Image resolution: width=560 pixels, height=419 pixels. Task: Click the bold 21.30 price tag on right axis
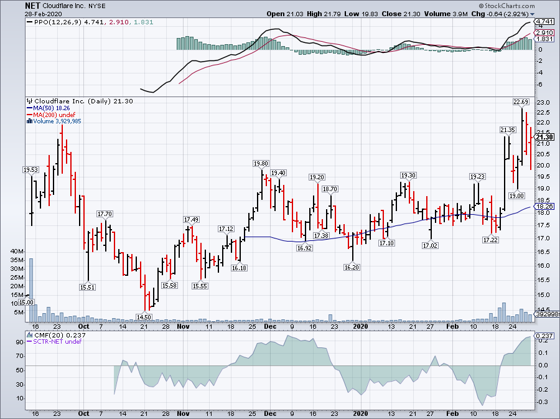(x=544, y=137)
